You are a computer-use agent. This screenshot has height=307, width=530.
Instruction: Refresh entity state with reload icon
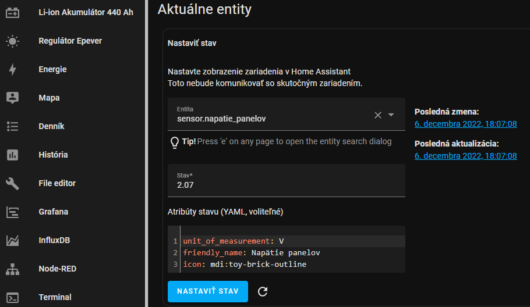click(x=263, y=292)
